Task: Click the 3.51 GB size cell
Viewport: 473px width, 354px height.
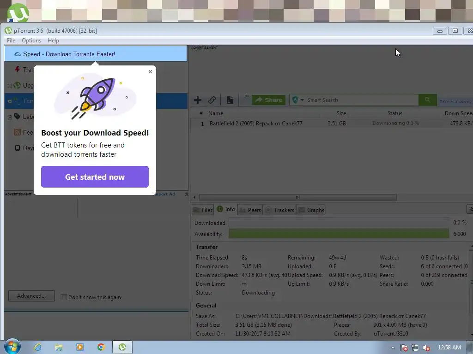Action: 337,124
